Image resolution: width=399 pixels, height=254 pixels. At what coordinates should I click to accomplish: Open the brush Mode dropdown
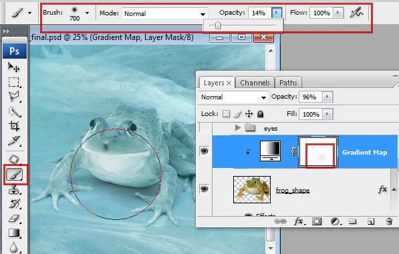[165, 14]
